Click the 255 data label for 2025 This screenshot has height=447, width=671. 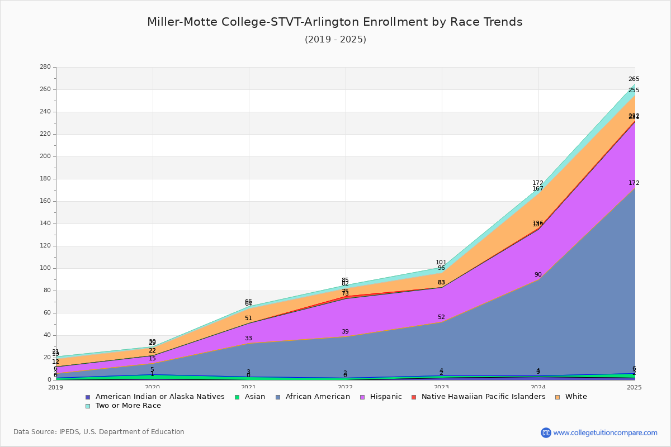(x=634, y=91)
